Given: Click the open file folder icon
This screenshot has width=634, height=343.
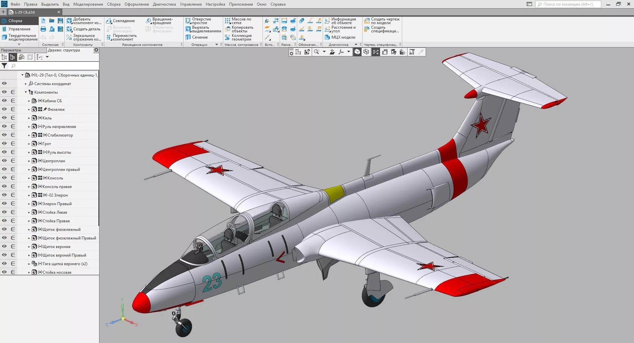Looking at the screenshot, I should point(52,20).
